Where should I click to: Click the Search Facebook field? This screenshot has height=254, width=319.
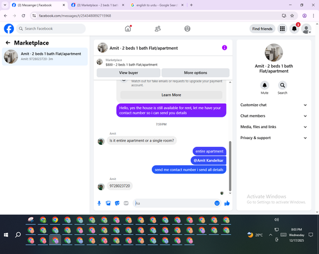(x=51, y=29)
